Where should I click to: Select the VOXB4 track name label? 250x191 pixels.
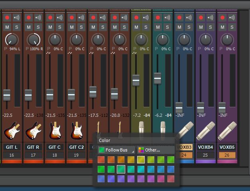(205, 147)
